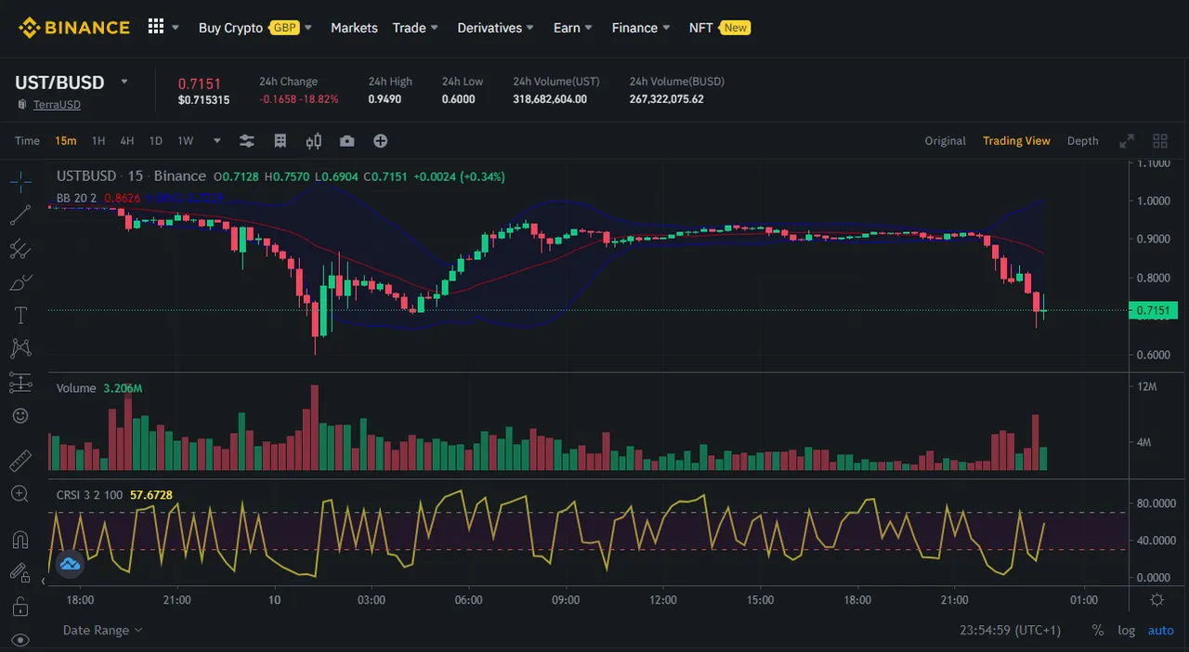Select the text annotation tool
The image size is (1189, 652).
point(20,316)
